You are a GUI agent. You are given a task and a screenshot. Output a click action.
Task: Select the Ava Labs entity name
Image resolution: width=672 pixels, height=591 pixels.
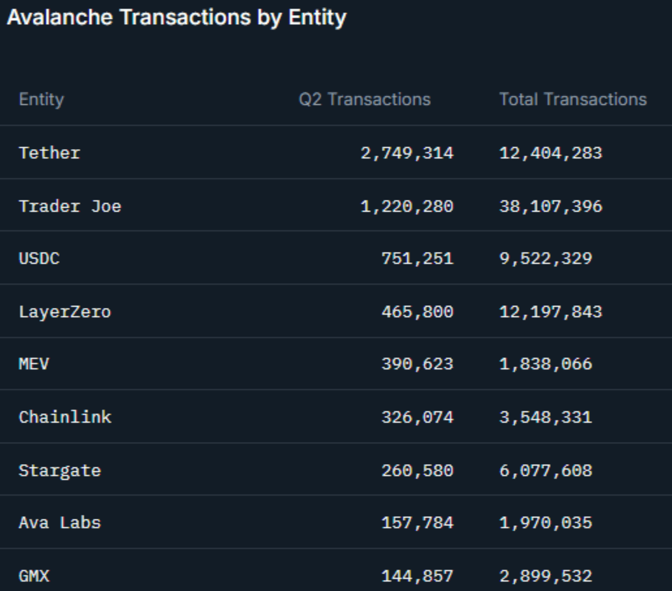click(x=59, y=522)
